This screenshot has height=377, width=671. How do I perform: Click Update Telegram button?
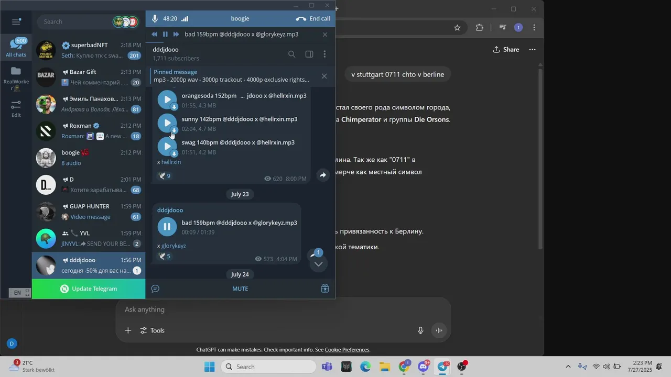89,289
